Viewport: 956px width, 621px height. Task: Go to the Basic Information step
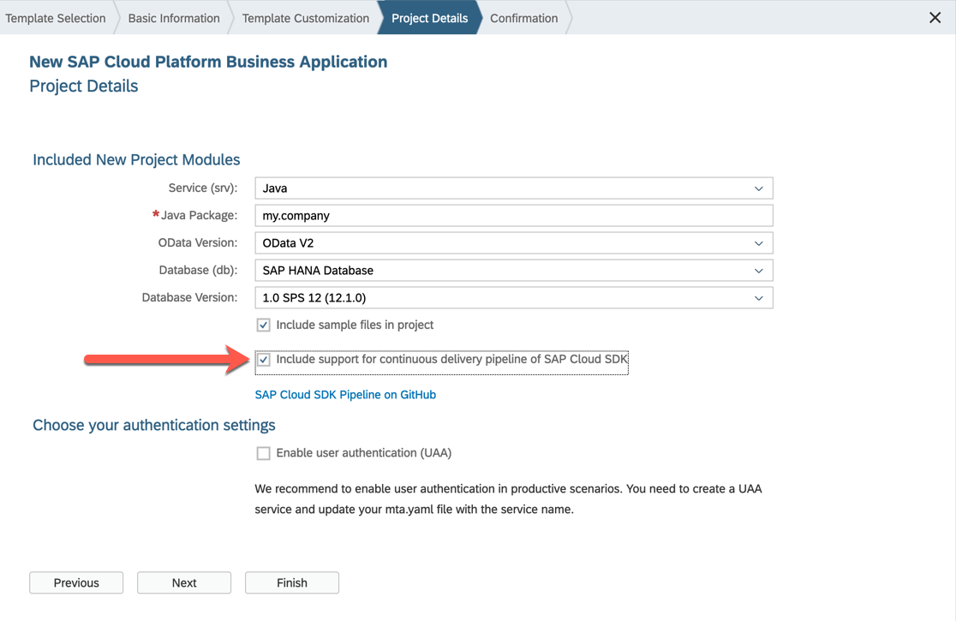pos(174,18)
